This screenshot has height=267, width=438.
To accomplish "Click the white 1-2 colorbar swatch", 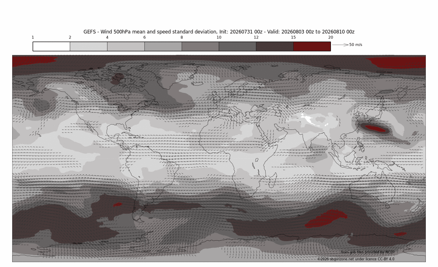I will pyautogui.click(x=52, y=46).
